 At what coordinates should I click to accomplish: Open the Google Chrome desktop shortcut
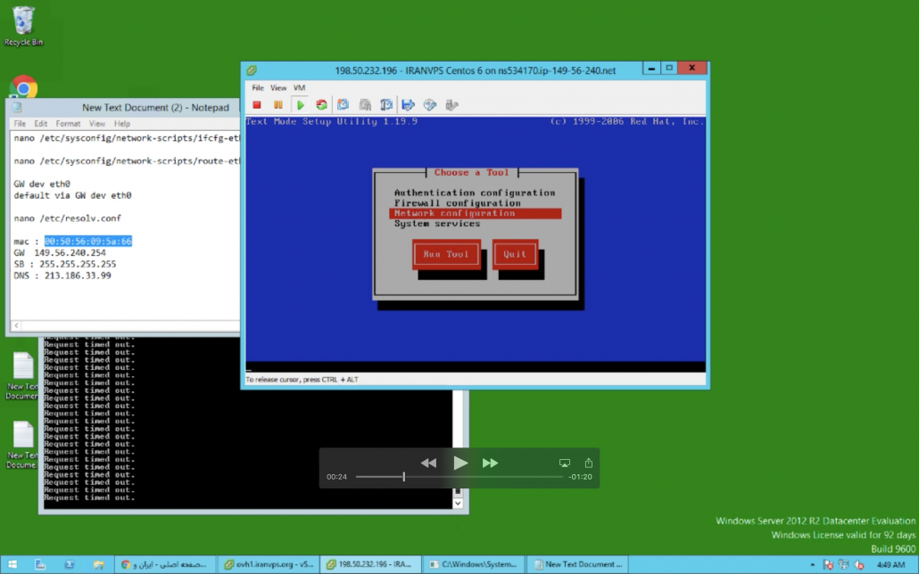click(23, 88)
